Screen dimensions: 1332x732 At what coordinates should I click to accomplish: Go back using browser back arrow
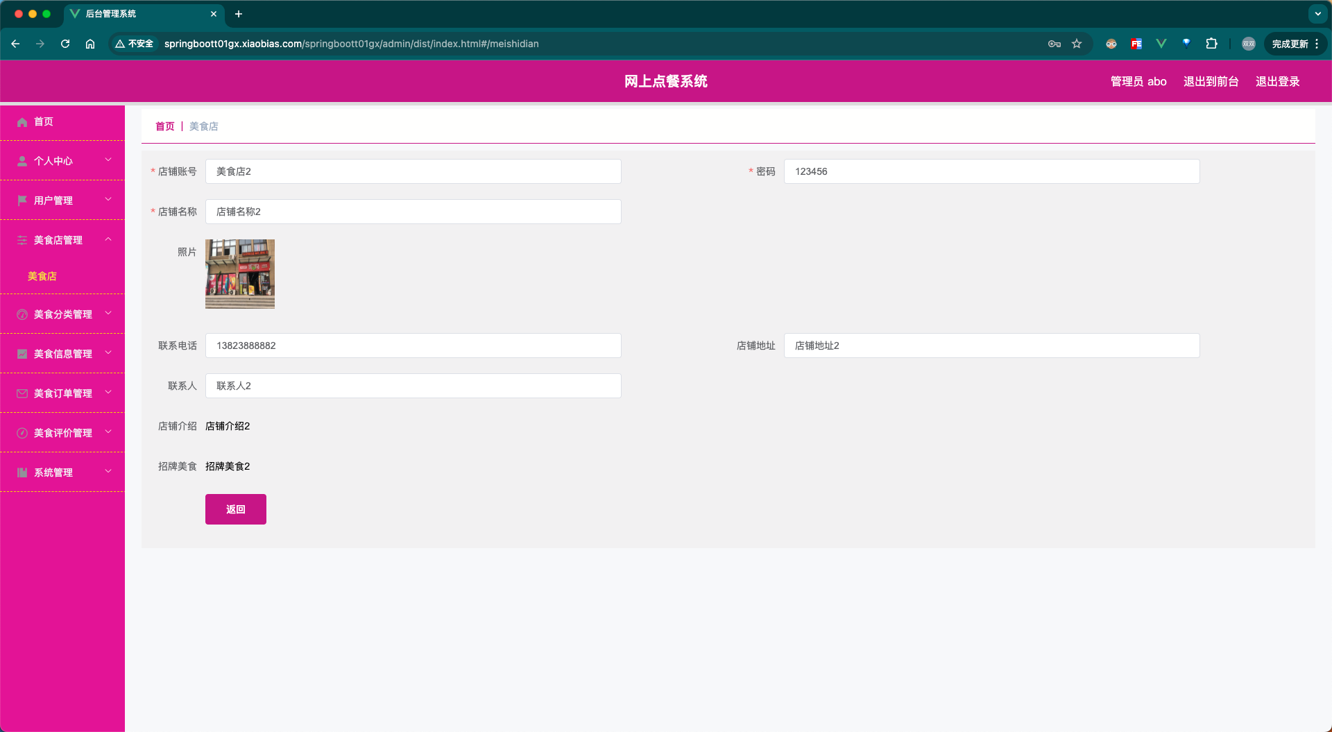pyautogui.click(x=15, y=44)
